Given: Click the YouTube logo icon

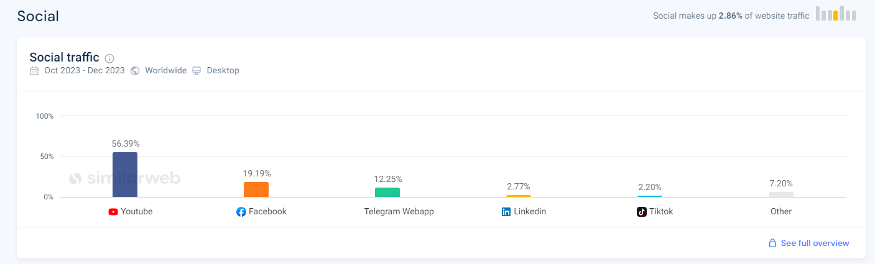Looking at the screenshot, I should click(x=113, y=212).
